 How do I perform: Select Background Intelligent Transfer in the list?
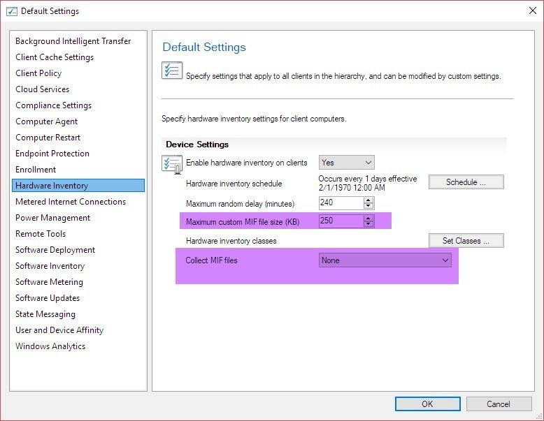pos(73,41)
